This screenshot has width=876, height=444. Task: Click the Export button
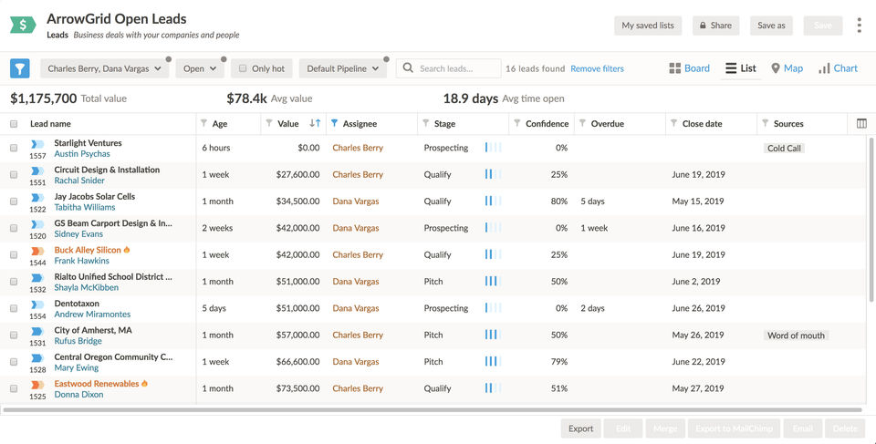coord(580,429)
